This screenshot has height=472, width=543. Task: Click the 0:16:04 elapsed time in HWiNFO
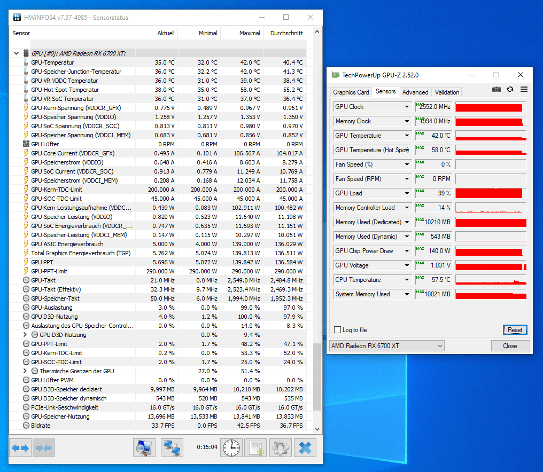click(207, 447)
